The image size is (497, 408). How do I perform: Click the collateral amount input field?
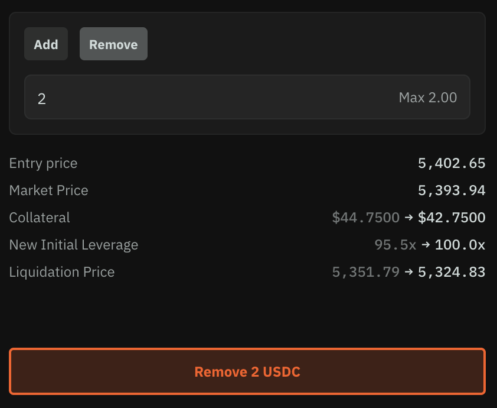click(x=207, y=98)
